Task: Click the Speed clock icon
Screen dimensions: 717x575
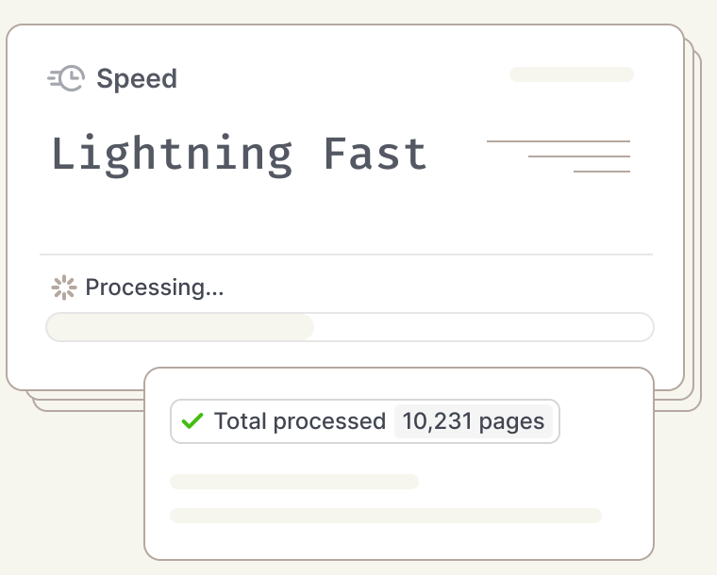Action: point(67,79)
